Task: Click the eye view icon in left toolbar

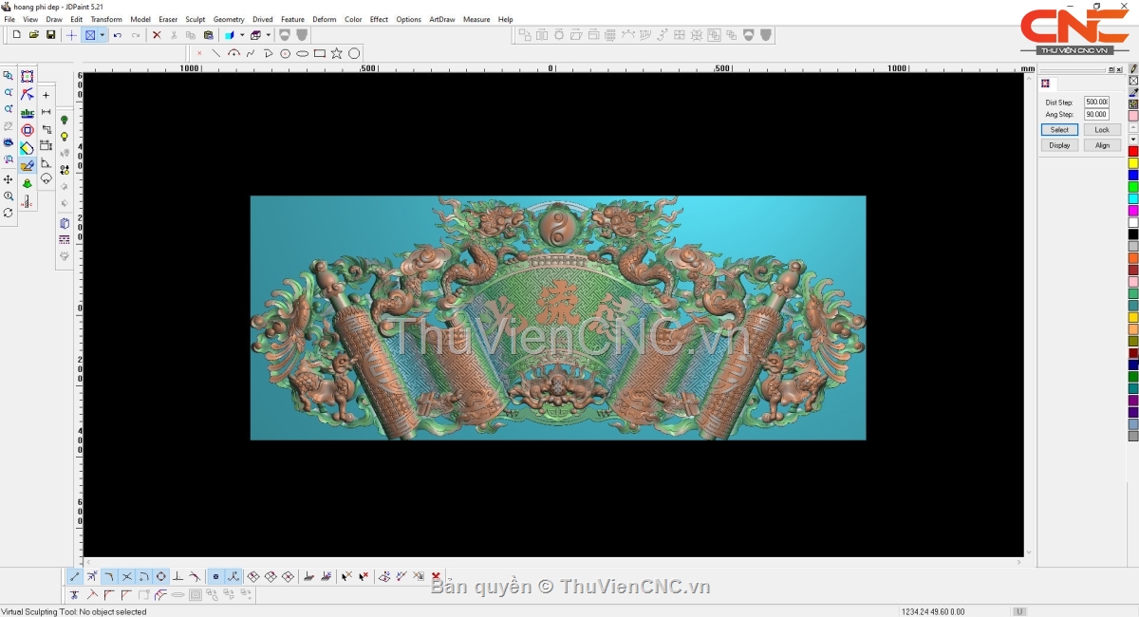Action: [9, 143]
